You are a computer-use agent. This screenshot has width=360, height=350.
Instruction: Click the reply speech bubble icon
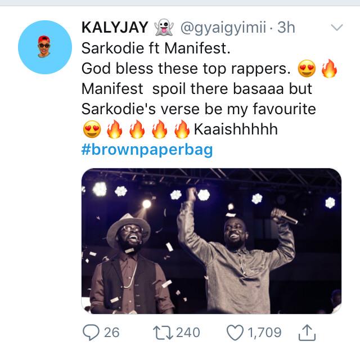[91, 333]
